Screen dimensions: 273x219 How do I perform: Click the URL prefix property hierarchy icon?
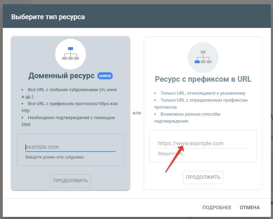(203, 57)
